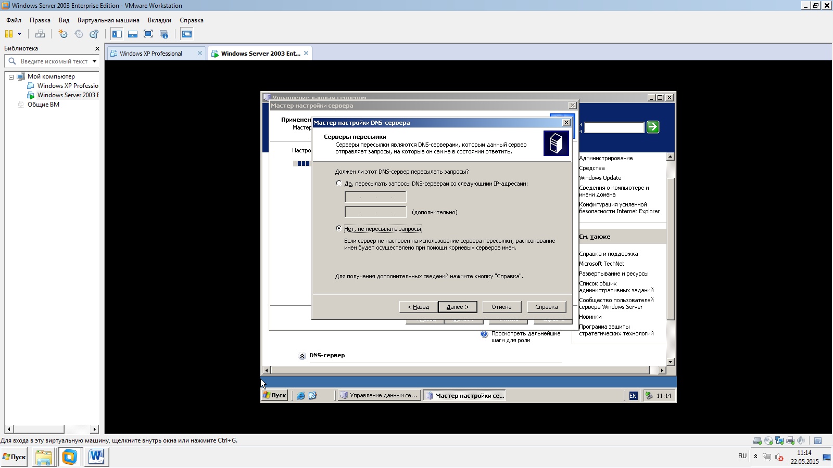Click the first forwarder IP address field
The image size is (833, 468).
coord(375,197)
